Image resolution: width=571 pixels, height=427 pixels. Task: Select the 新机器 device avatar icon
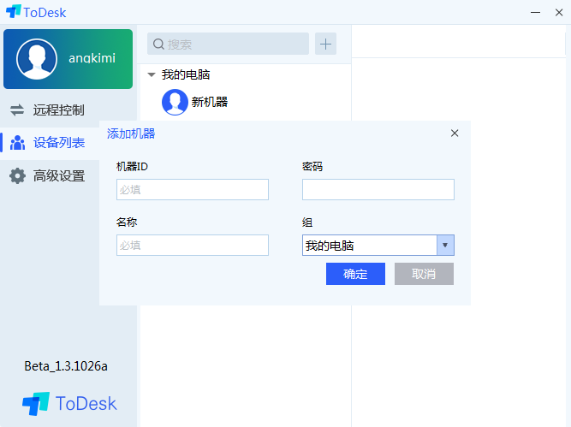tap(175, 102)
